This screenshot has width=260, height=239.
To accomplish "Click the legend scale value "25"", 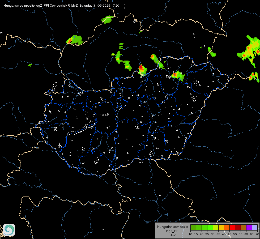I will click(x=207, y=234).
